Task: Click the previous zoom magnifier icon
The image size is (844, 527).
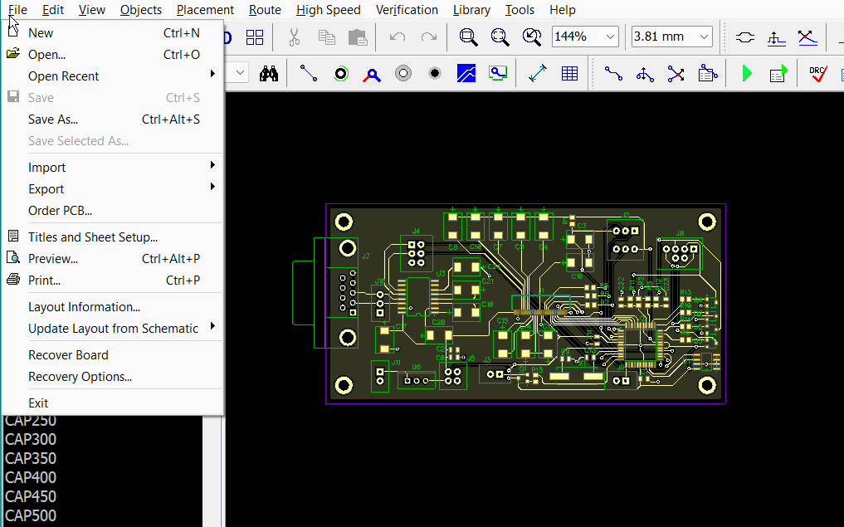Action: [532, 37]
